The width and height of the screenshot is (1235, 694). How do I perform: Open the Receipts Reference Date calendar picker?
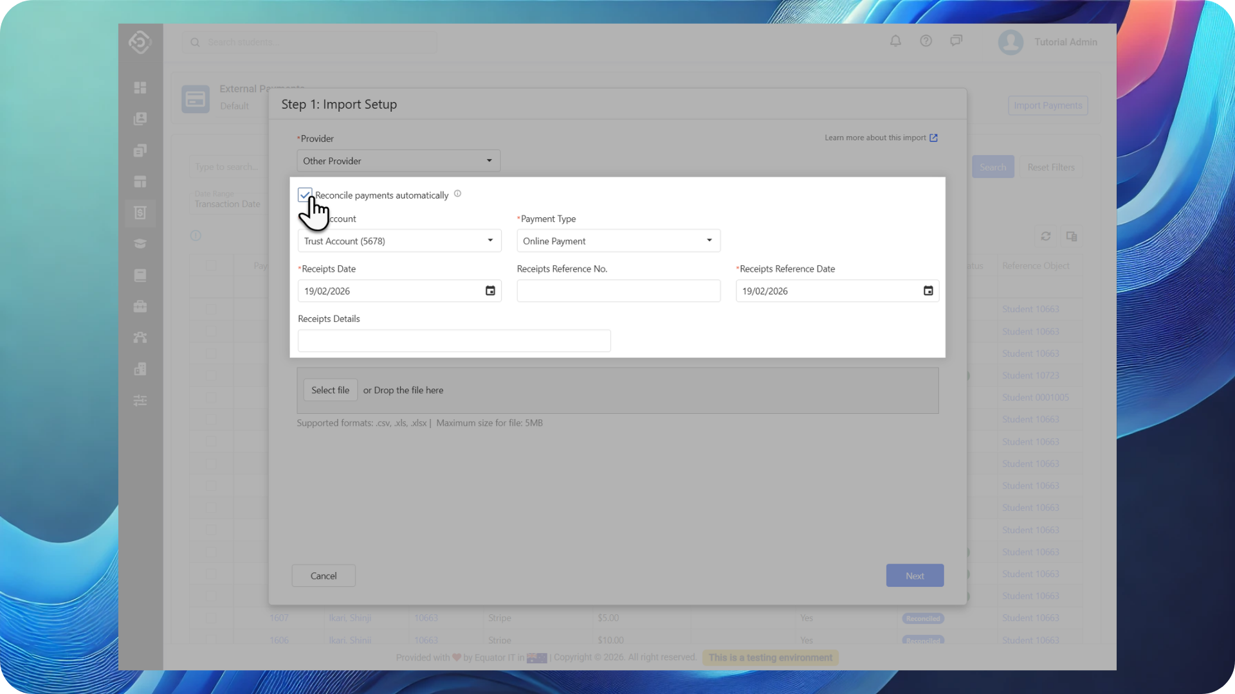[928, 291]
